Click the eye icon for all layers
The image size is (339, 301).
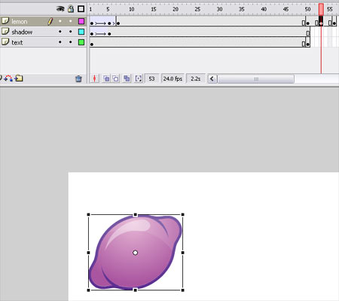pos(60,9)
